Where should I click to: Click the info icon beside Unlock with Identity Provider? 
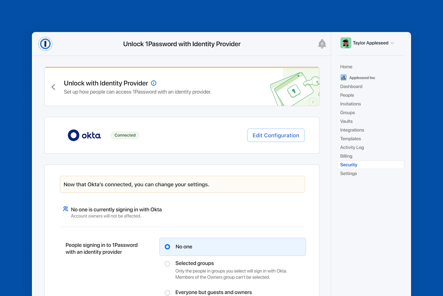153,83
